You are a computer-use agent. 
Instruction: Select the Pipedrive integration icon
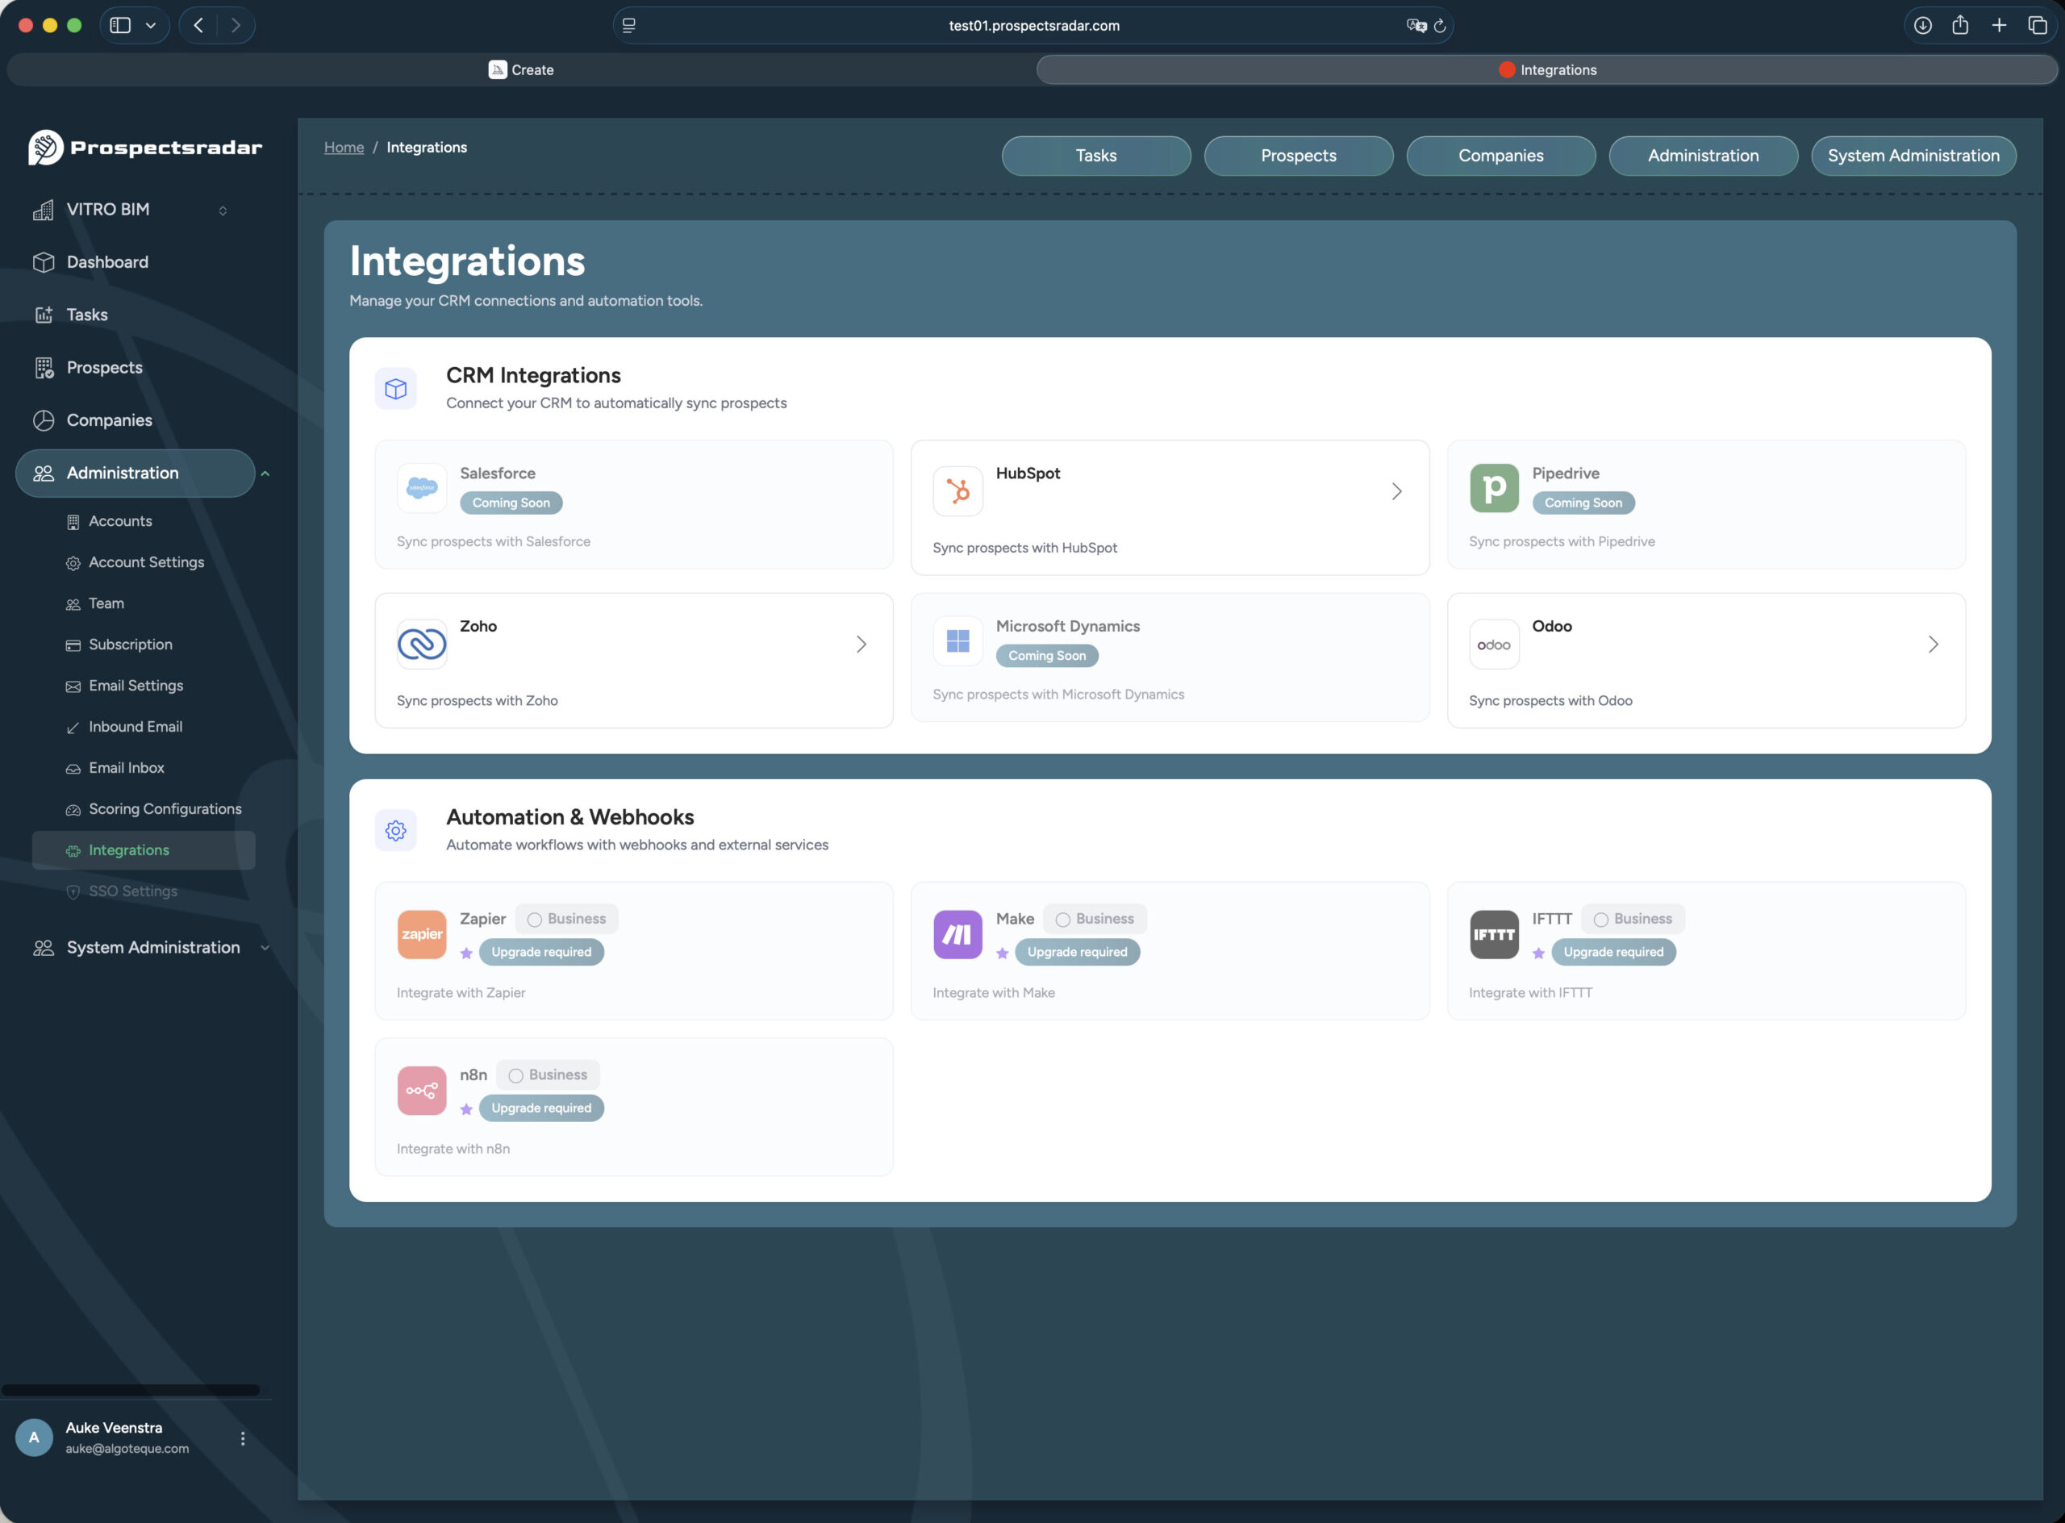click(1493, 488)
